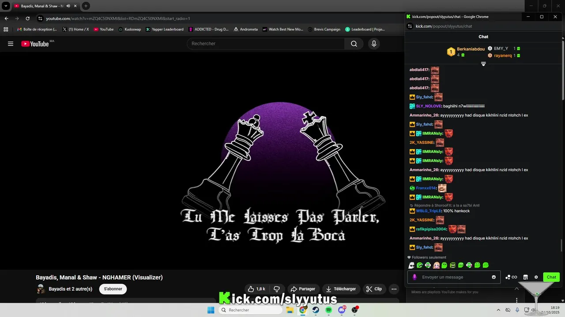Click username Franxx014 in chat
The width and height of the screenshot is (565, 317).
coord(426,188)
